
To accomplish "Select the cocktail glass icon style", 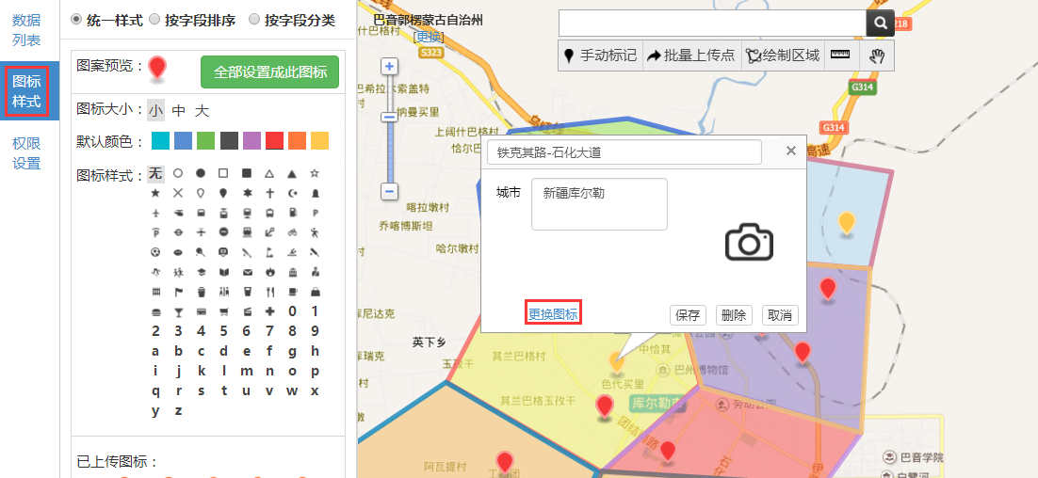I will [x=177, y=311].
